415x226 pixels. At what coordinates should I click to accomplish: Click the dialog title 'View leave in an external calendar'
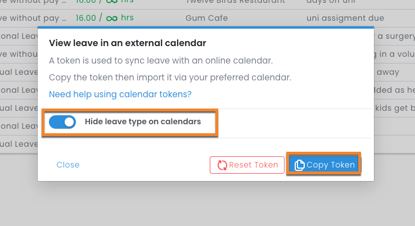click(127, 43)
